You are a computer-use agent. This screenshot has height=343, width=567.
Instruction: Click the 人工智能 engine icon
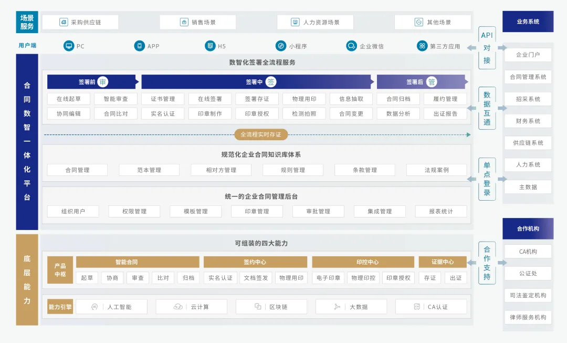click(94, 307)
